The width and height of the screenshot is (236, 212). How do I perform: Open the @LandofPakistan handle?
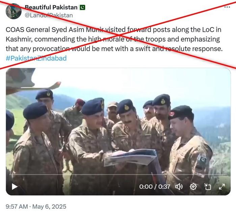[x=49, y=15]
